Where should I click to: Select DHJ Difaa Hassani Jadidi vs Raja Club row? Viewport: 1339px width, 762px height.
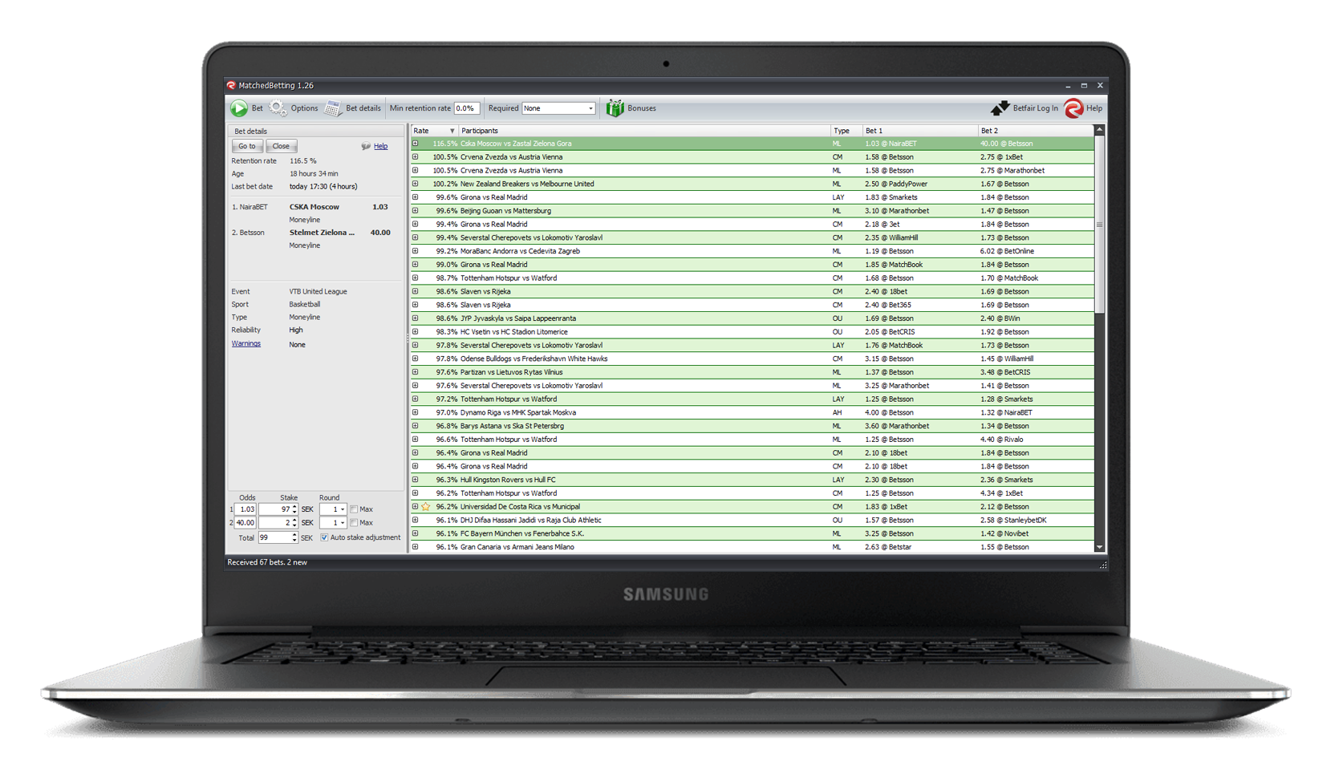click(x=753, y=521)
